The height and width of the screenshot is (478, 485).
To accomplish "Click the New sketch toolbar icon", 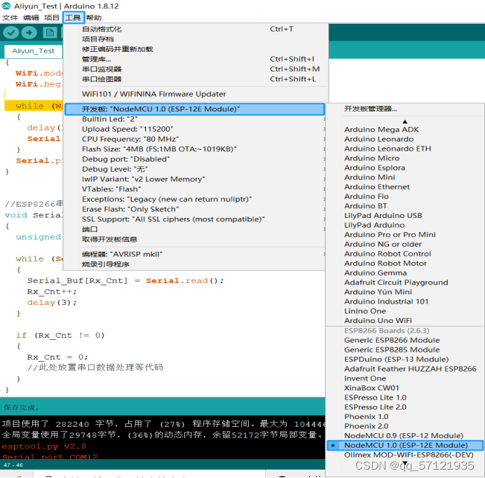I will pyautogui.click(x=50, y=32).
